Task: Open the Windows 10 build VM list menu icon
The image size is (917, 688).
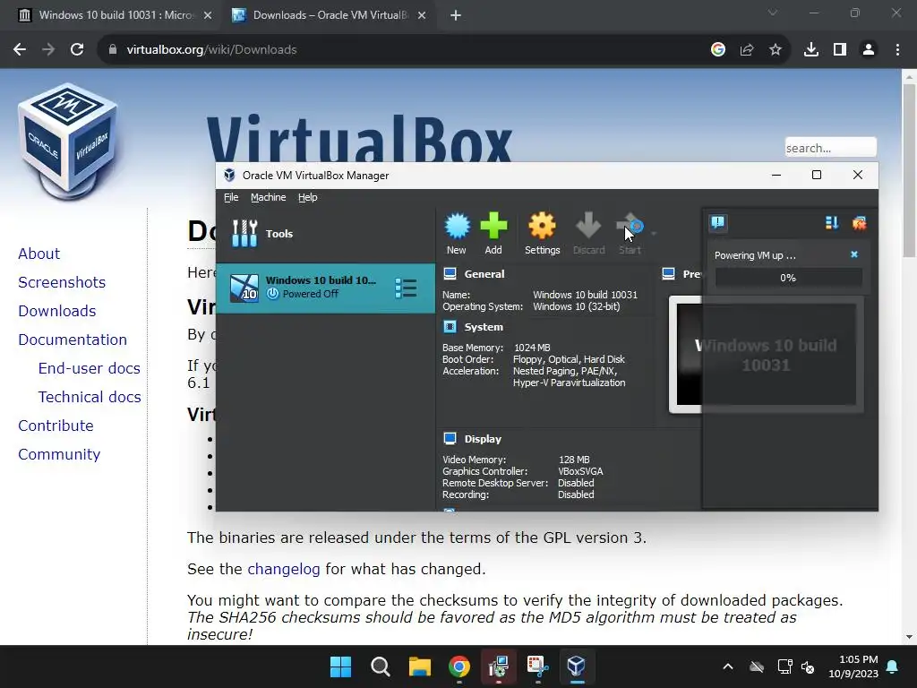Action: 406,288
